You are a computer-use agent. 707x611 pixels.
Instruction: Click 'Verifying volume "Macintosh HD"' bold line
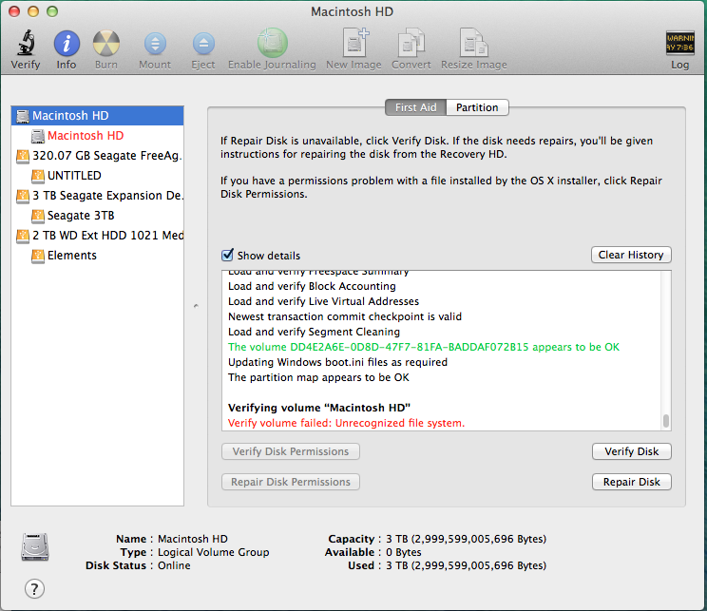[x=319, y=408]
